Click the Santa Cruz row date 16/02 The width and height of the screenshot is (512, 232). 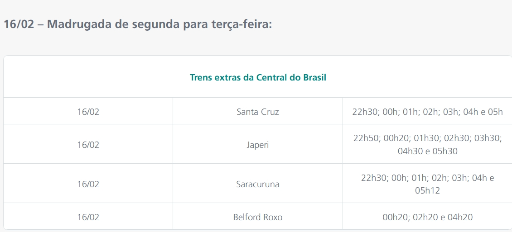pos(88,111)
